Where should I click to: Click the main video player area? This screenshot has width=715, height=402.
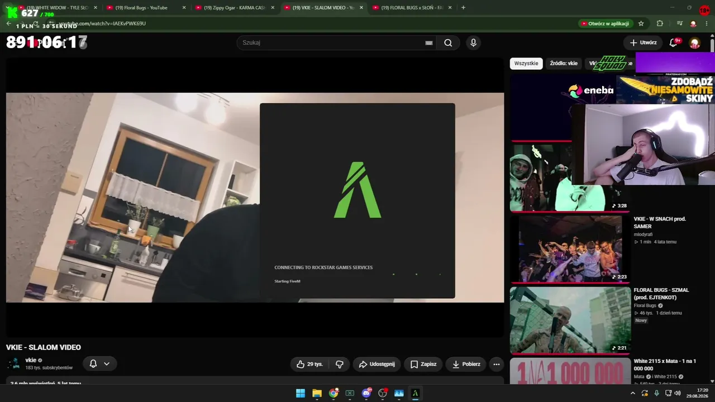[x=255, y=198]
